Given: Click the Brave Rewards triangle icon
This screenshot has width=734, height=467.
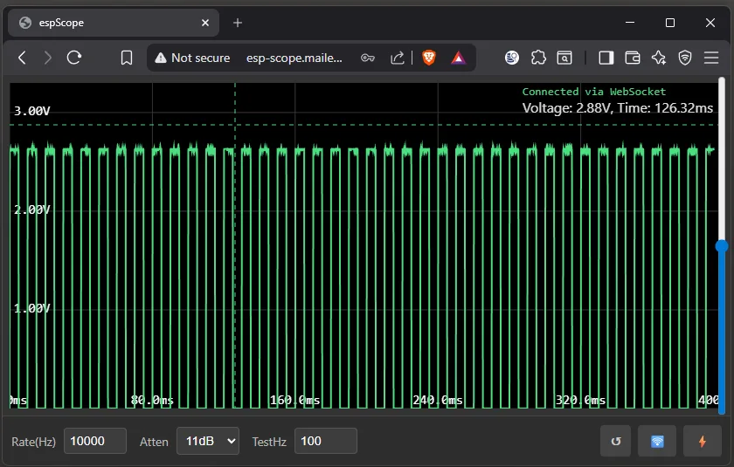Looking at the screenshot, I should pos(458,58).
